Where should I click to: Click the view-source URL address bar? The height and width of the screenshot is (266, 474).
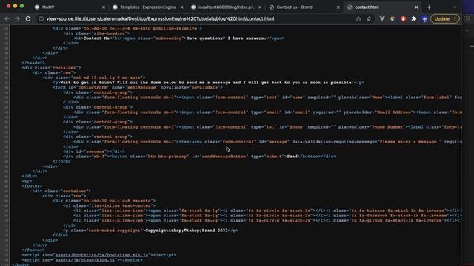(160, 18)
